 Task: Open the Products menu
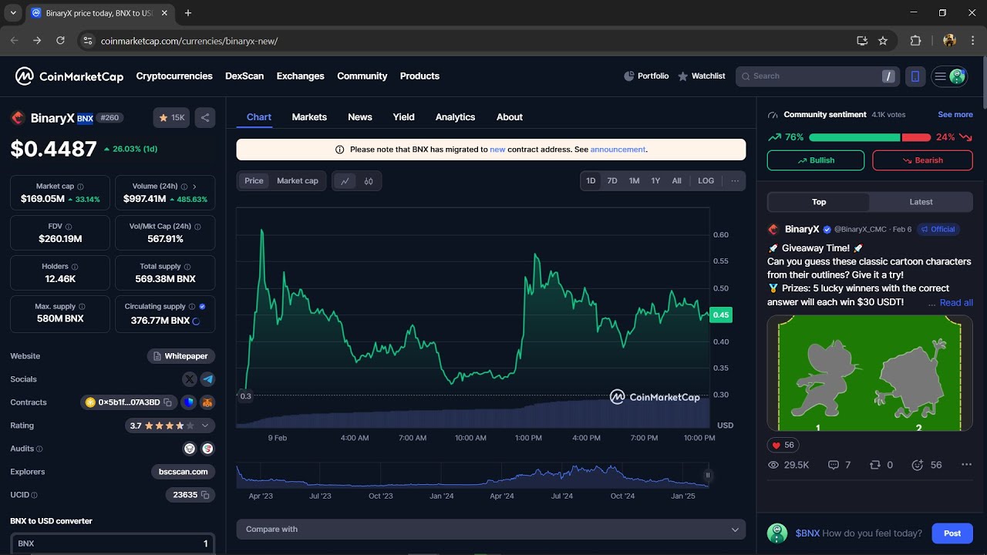419,76
